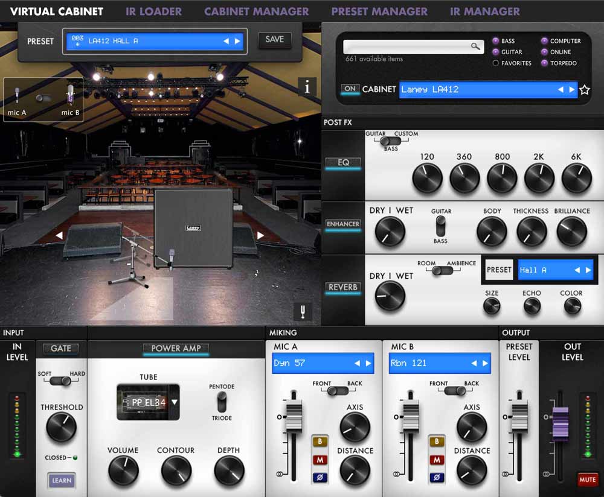Add Laney LA412 cabinet to favorites star
Screen dimensions: 604x497
point(584,90)
